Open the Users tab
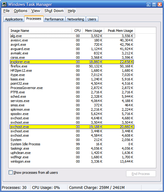 click(92, 19)
